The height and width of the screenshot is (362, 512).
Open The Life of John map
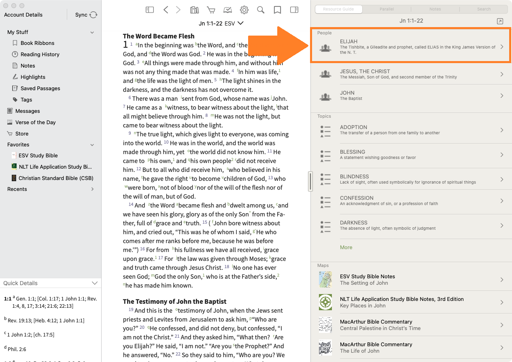click(410, 347)
